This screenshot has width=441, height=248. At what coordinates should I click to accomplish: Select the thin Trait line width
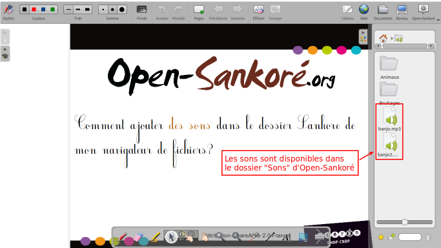(68, 10)
